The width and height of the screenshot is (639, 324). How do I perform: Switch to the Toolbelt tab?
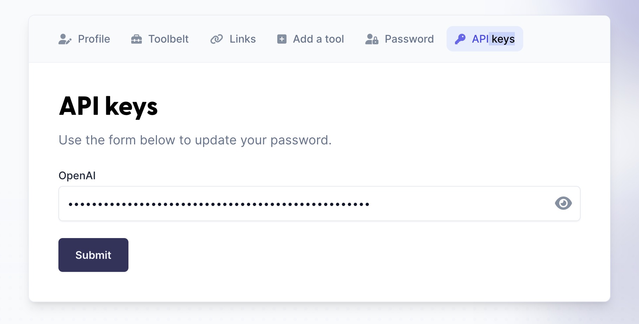tap(160, 39)
